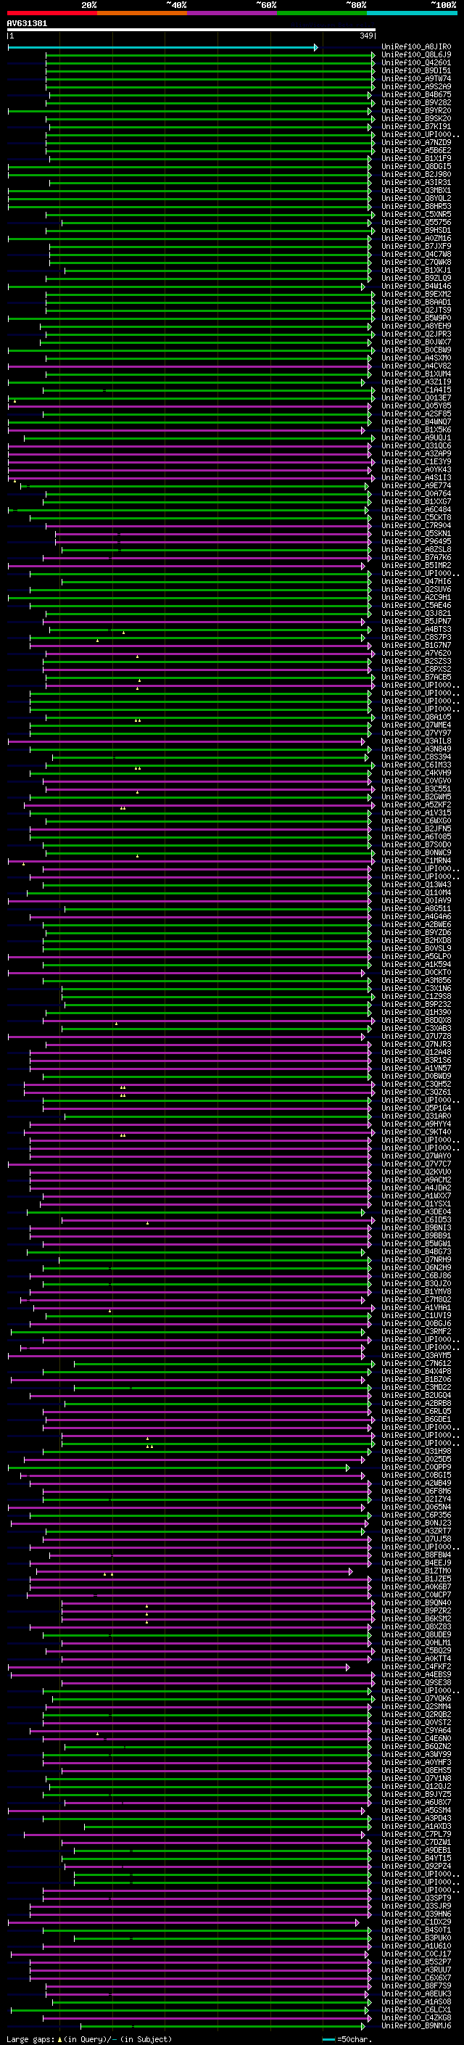Click the UniRef100_Q4C7W8 label

pyautogui.click(x=415, y=254)
